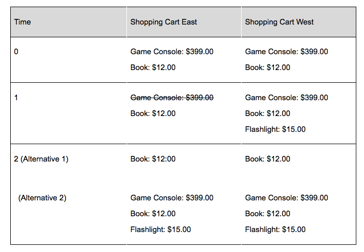Click Flashlight: $15.00 in West cart at time 1

(x=275, y=129)
